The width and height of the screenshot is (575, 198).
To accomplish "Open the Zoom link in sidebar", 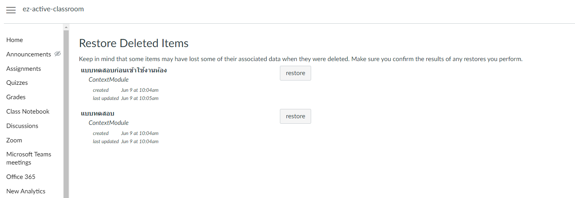I will click(x=14, y=140).
